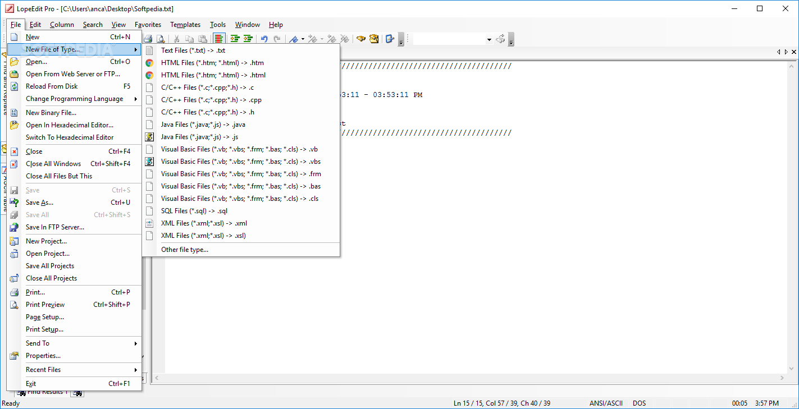Click the Print Preview toolbar icon
This screenshot has width=799, height=409.
coord(161,39)
